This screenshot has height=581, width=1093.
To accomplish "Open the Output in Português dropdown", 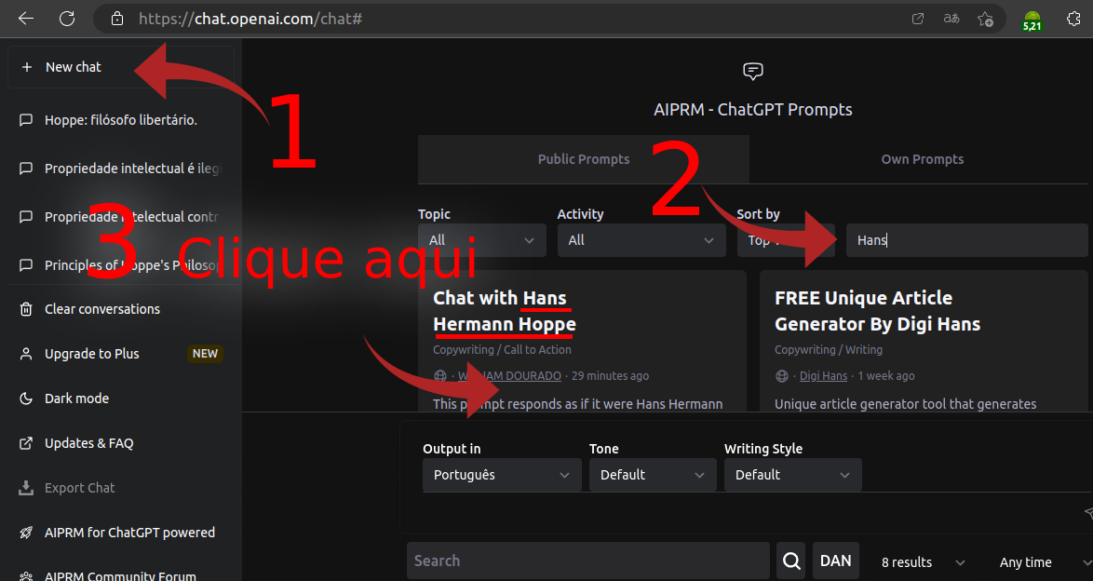I will click(x=502, y=475).
